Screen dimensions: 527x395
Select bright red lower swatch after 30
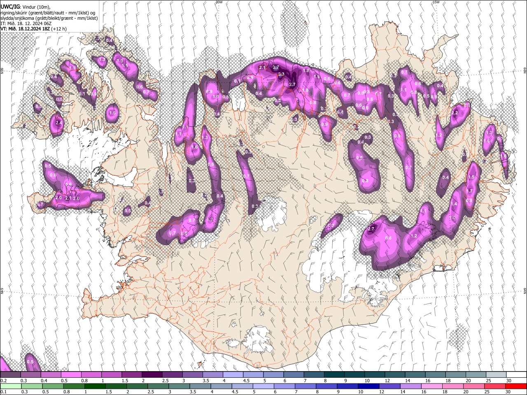point(515,386)
